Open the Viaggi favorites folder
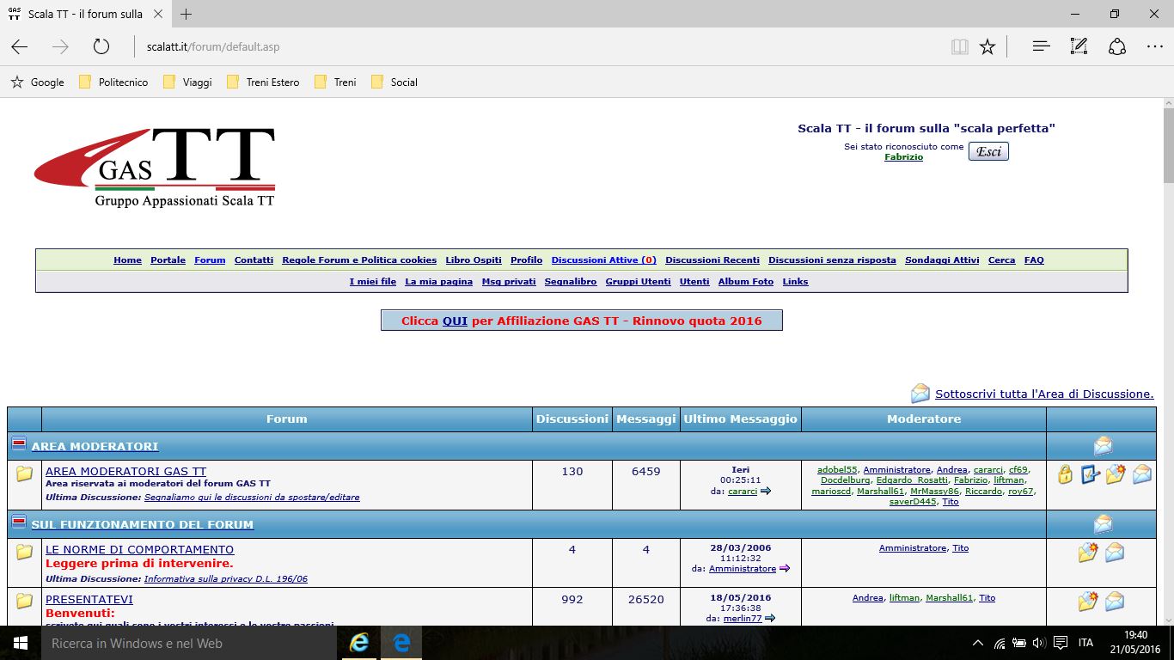The height and width of the screenshot is (660, 1174). tap(187, 82)
